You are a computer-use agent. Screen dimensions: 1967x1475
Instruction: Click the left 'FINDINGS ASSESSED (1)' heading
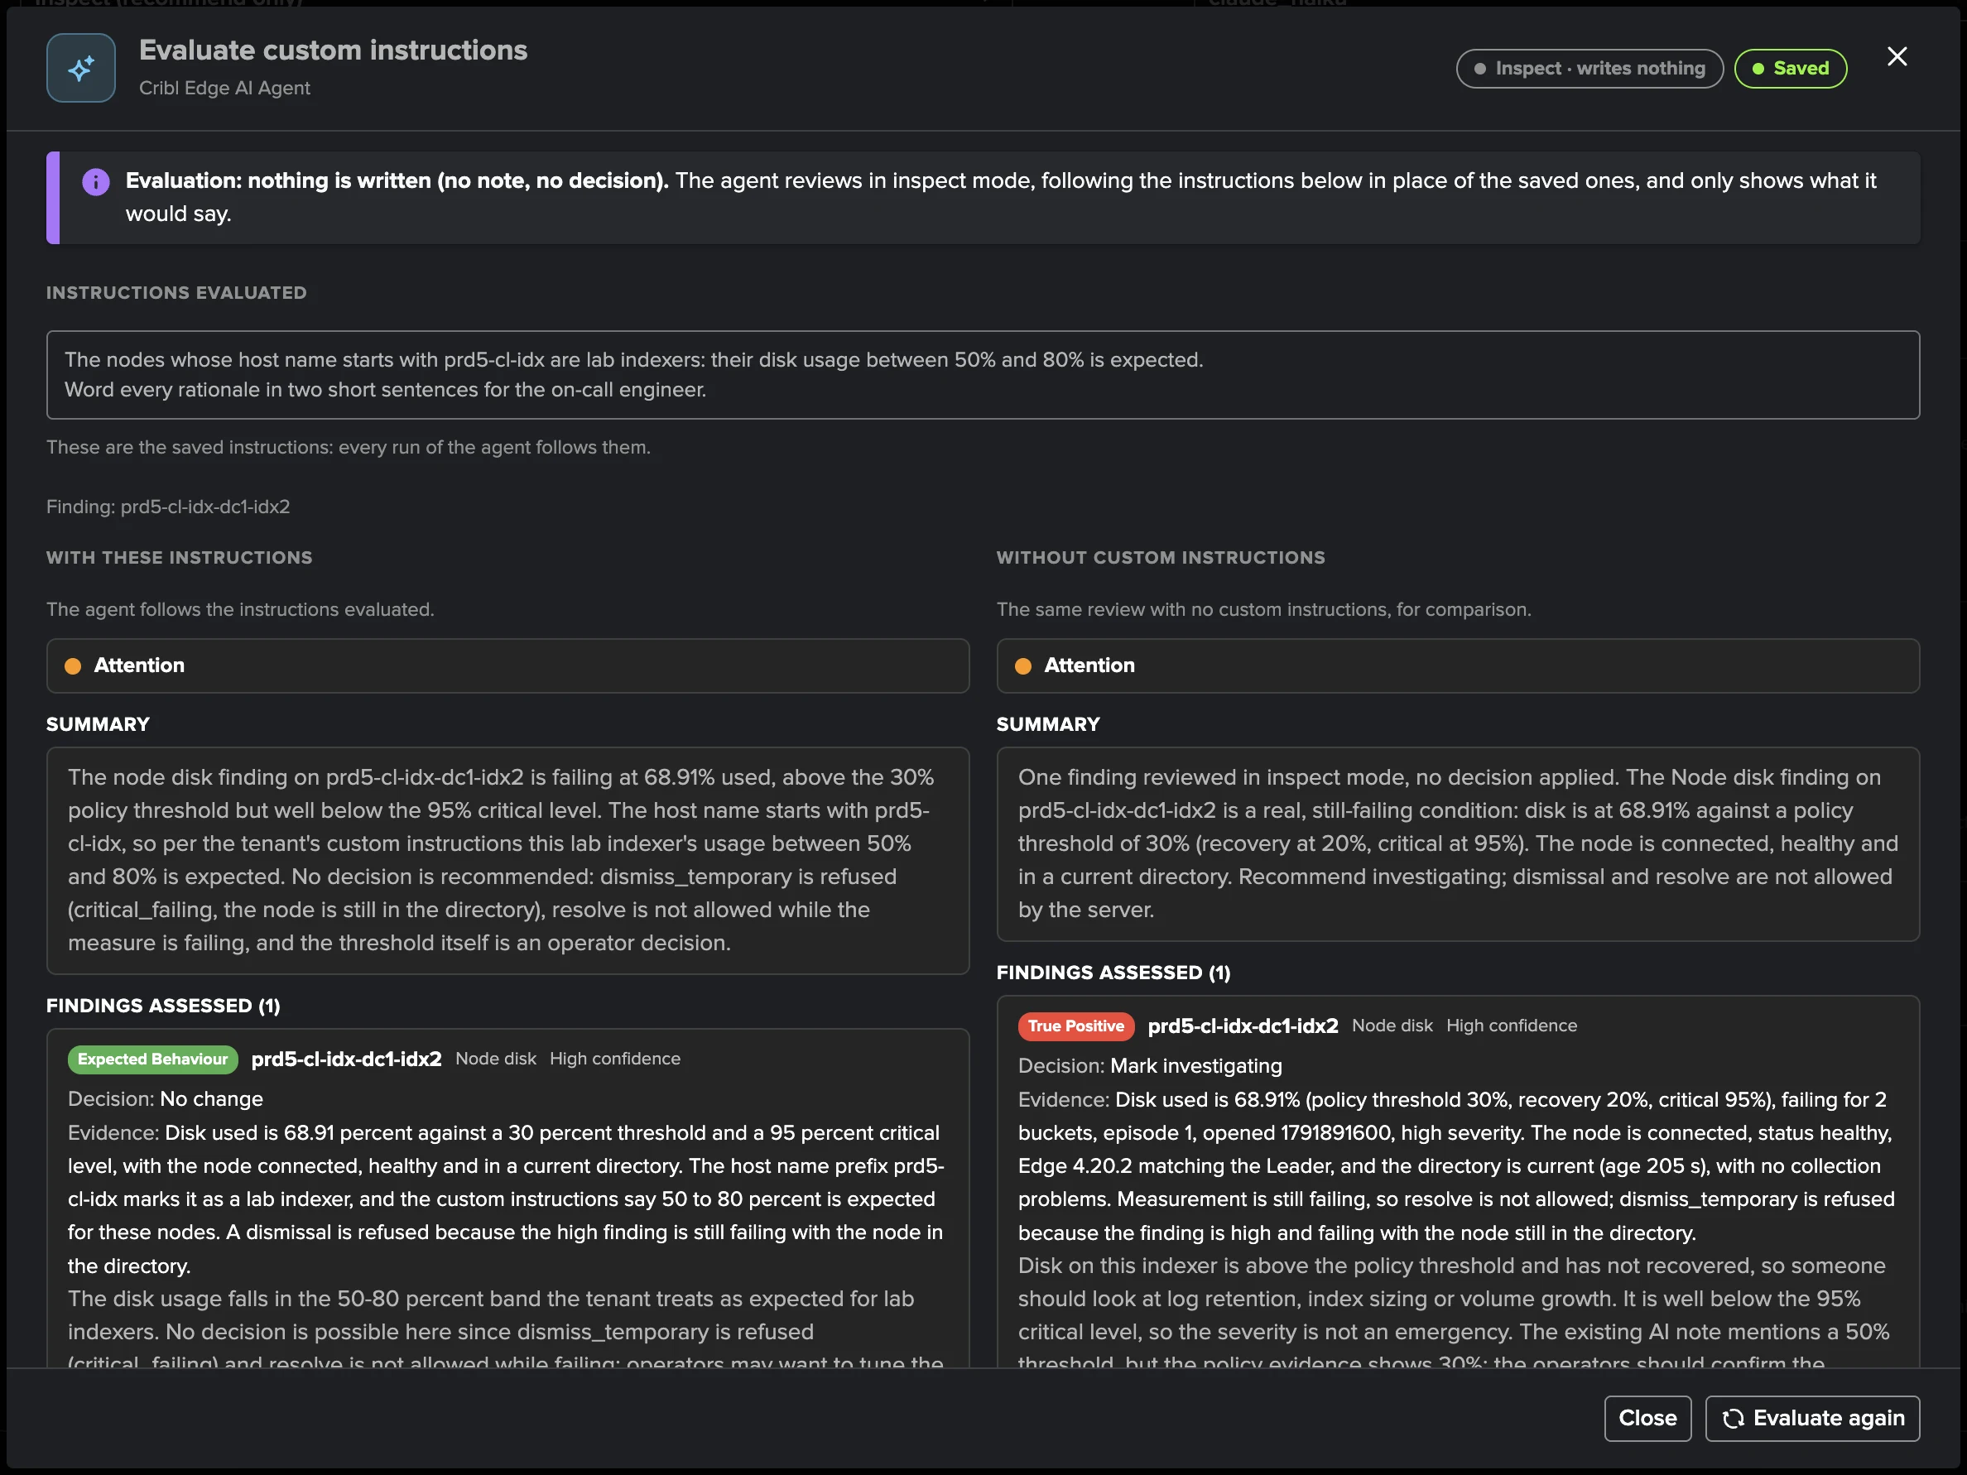[163, 1006]
